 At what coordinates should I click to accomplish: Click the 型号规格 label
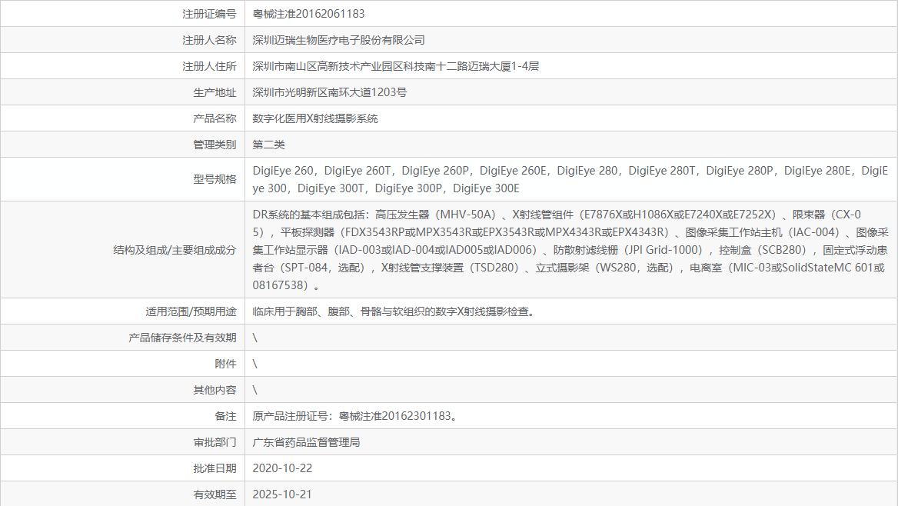click(215, 179)
